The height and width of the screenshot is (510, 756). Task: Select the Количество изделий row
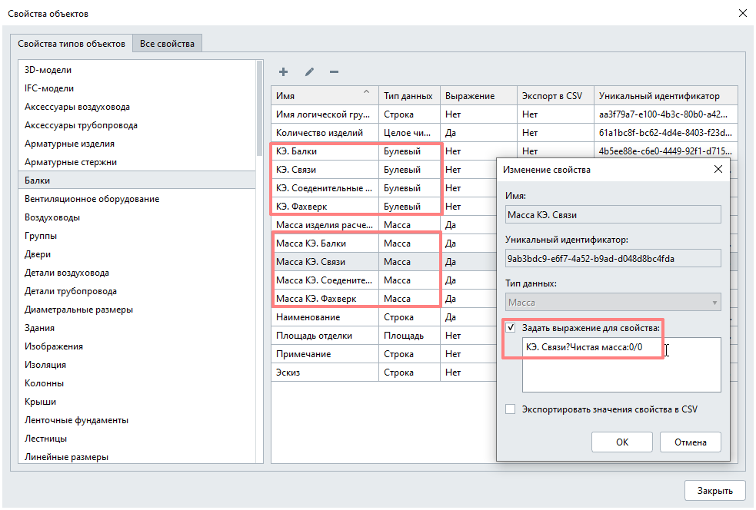coord(505,132)
